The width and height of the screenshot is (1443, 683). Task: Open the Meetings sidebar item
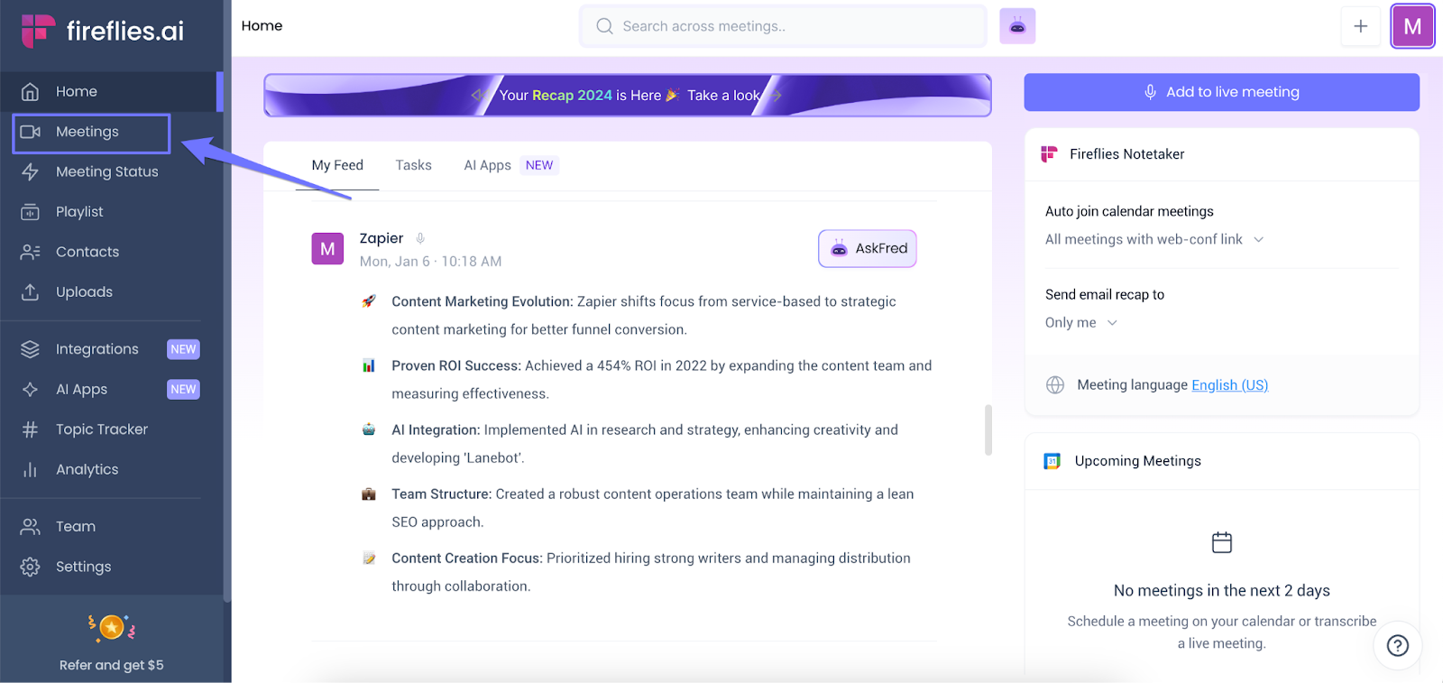91,132
